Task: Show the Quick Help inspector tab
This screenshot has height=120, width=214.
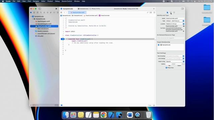Action: pos(174,13)
